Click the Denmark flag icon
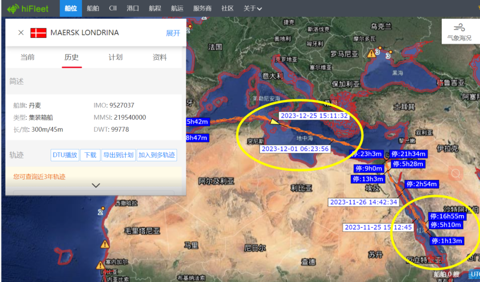 pos(38,33)
